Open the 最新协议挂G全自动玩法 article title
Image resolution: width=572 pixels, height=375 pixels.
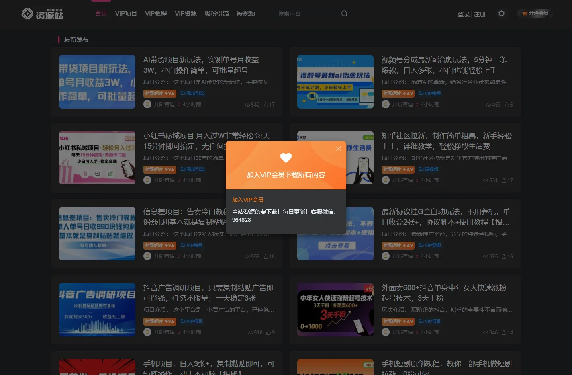click(446, 217)
